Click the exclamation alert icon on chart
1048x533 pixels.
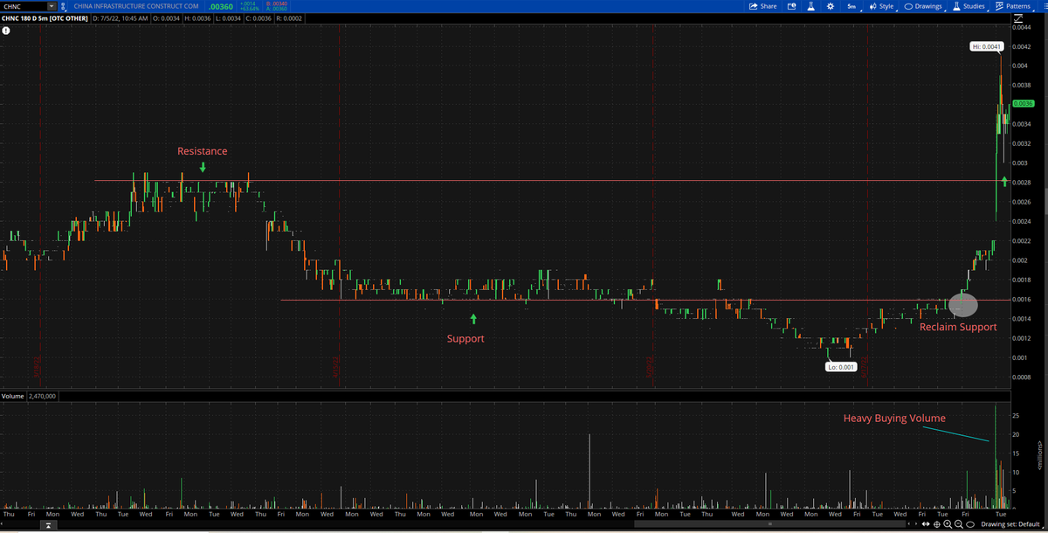(x=6, y=30)
